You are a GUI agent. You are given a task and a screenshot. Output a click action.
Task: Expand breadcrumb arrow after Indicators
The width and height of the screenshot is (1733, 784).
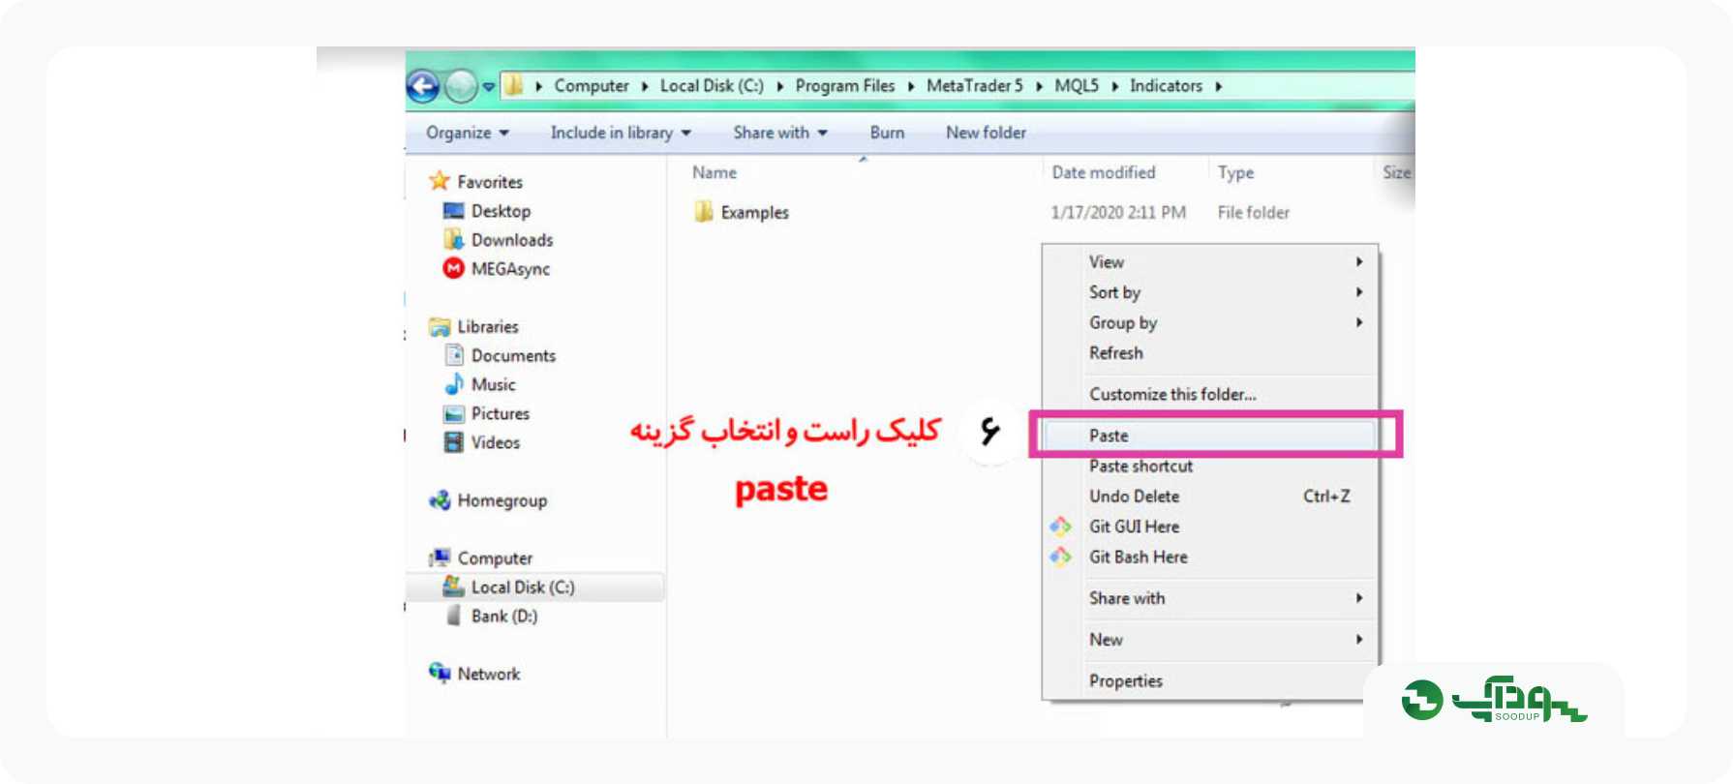coord(1219,86)
